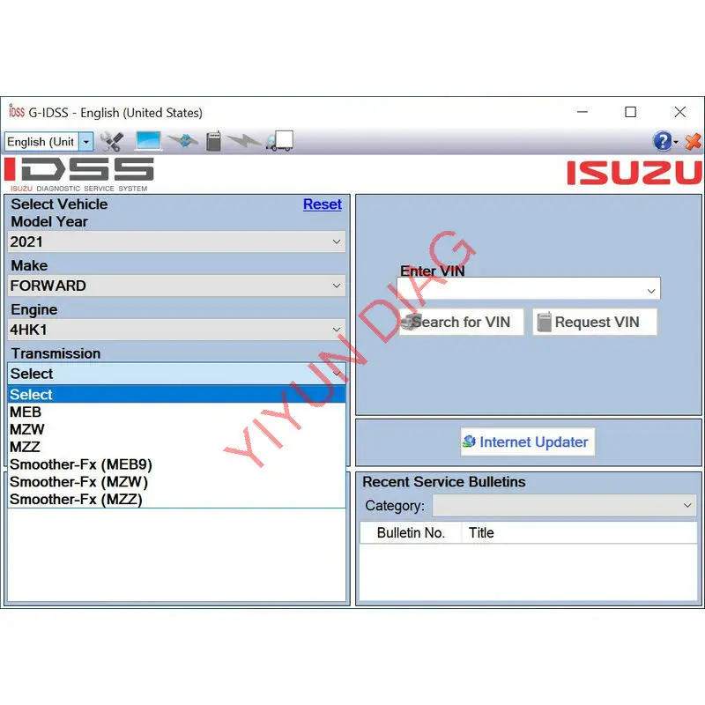This screenshot has width=705, height=705.
Task: Sort by Bulletin No. column header
Action: 411,533
